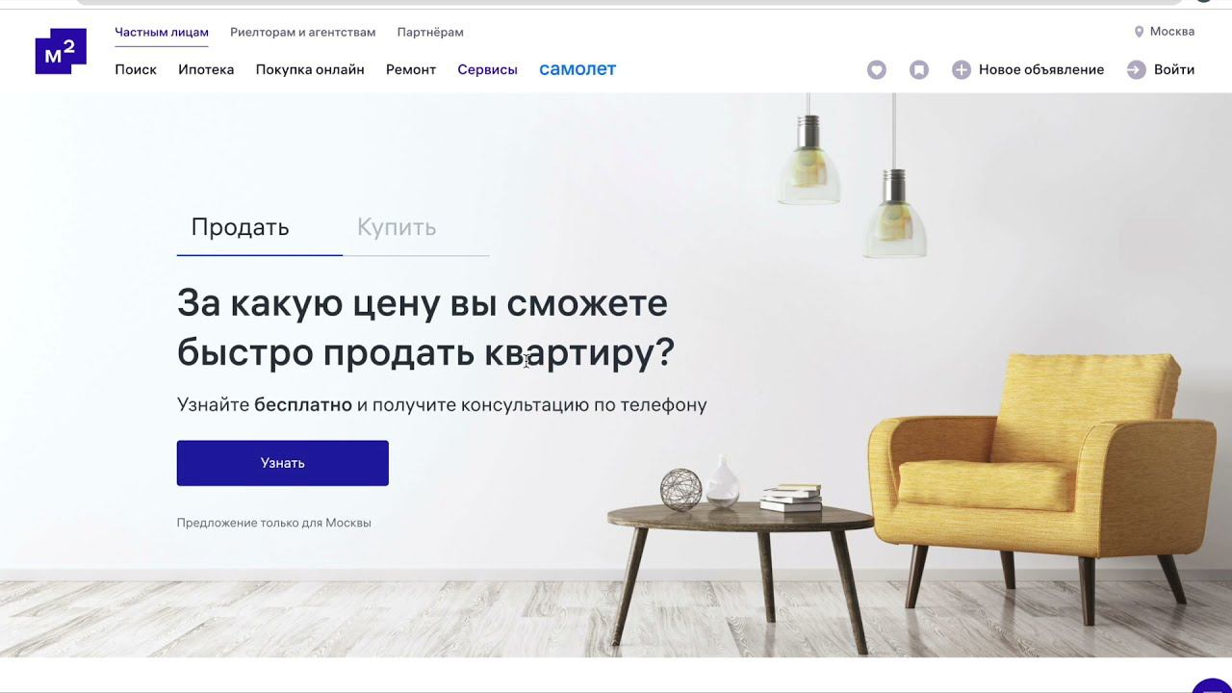Click the Новое объявление link

pyautogui.click(x=1041, y=69)
